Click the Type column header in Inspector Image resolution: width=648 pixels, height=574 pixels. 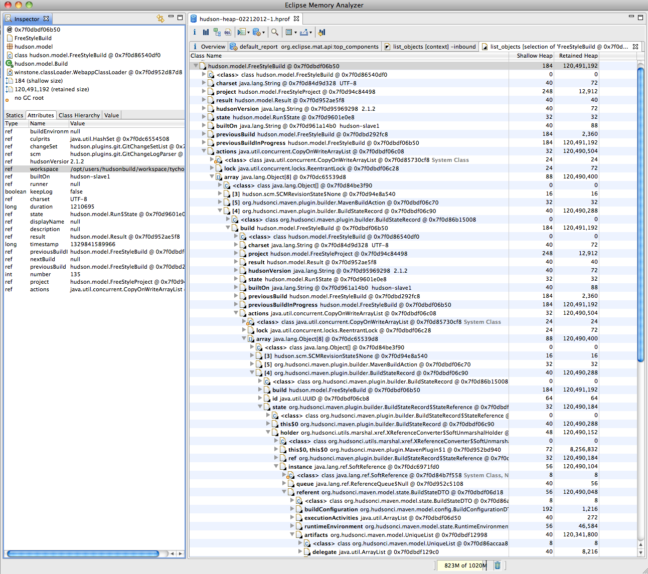16,123
